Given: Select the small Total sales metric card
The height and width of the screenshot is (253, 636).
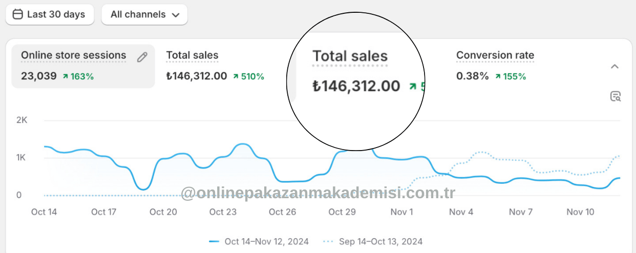Looking at the screenshot, I should pyautogui.click(x=192, y=55).
